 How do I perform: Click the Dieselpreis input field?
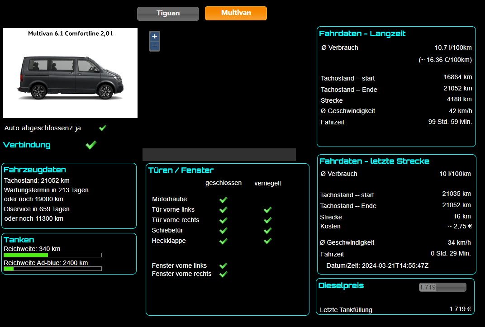click(442, 287)
